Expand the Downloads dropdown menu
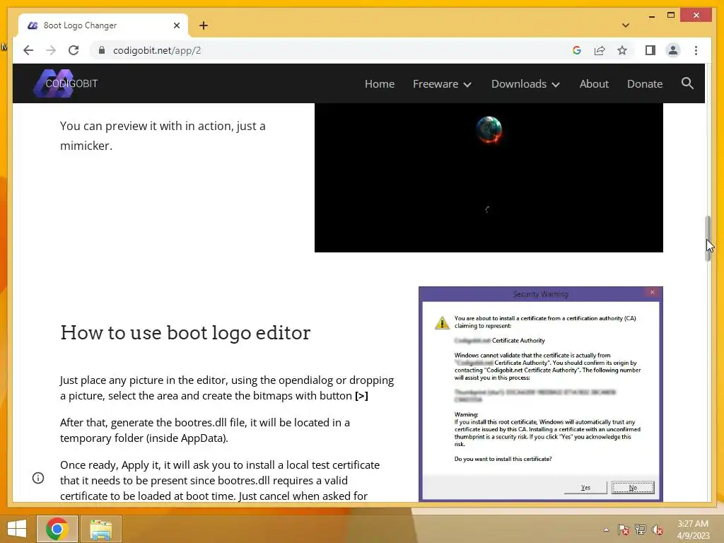724x543 pixels. pyautogui.click(x=525, y=83)
